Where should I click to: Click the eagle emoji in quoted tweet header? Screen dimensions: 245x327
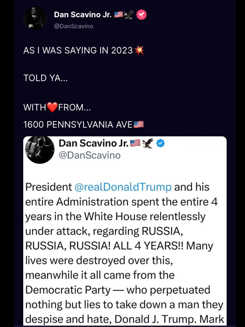[148, 143]
